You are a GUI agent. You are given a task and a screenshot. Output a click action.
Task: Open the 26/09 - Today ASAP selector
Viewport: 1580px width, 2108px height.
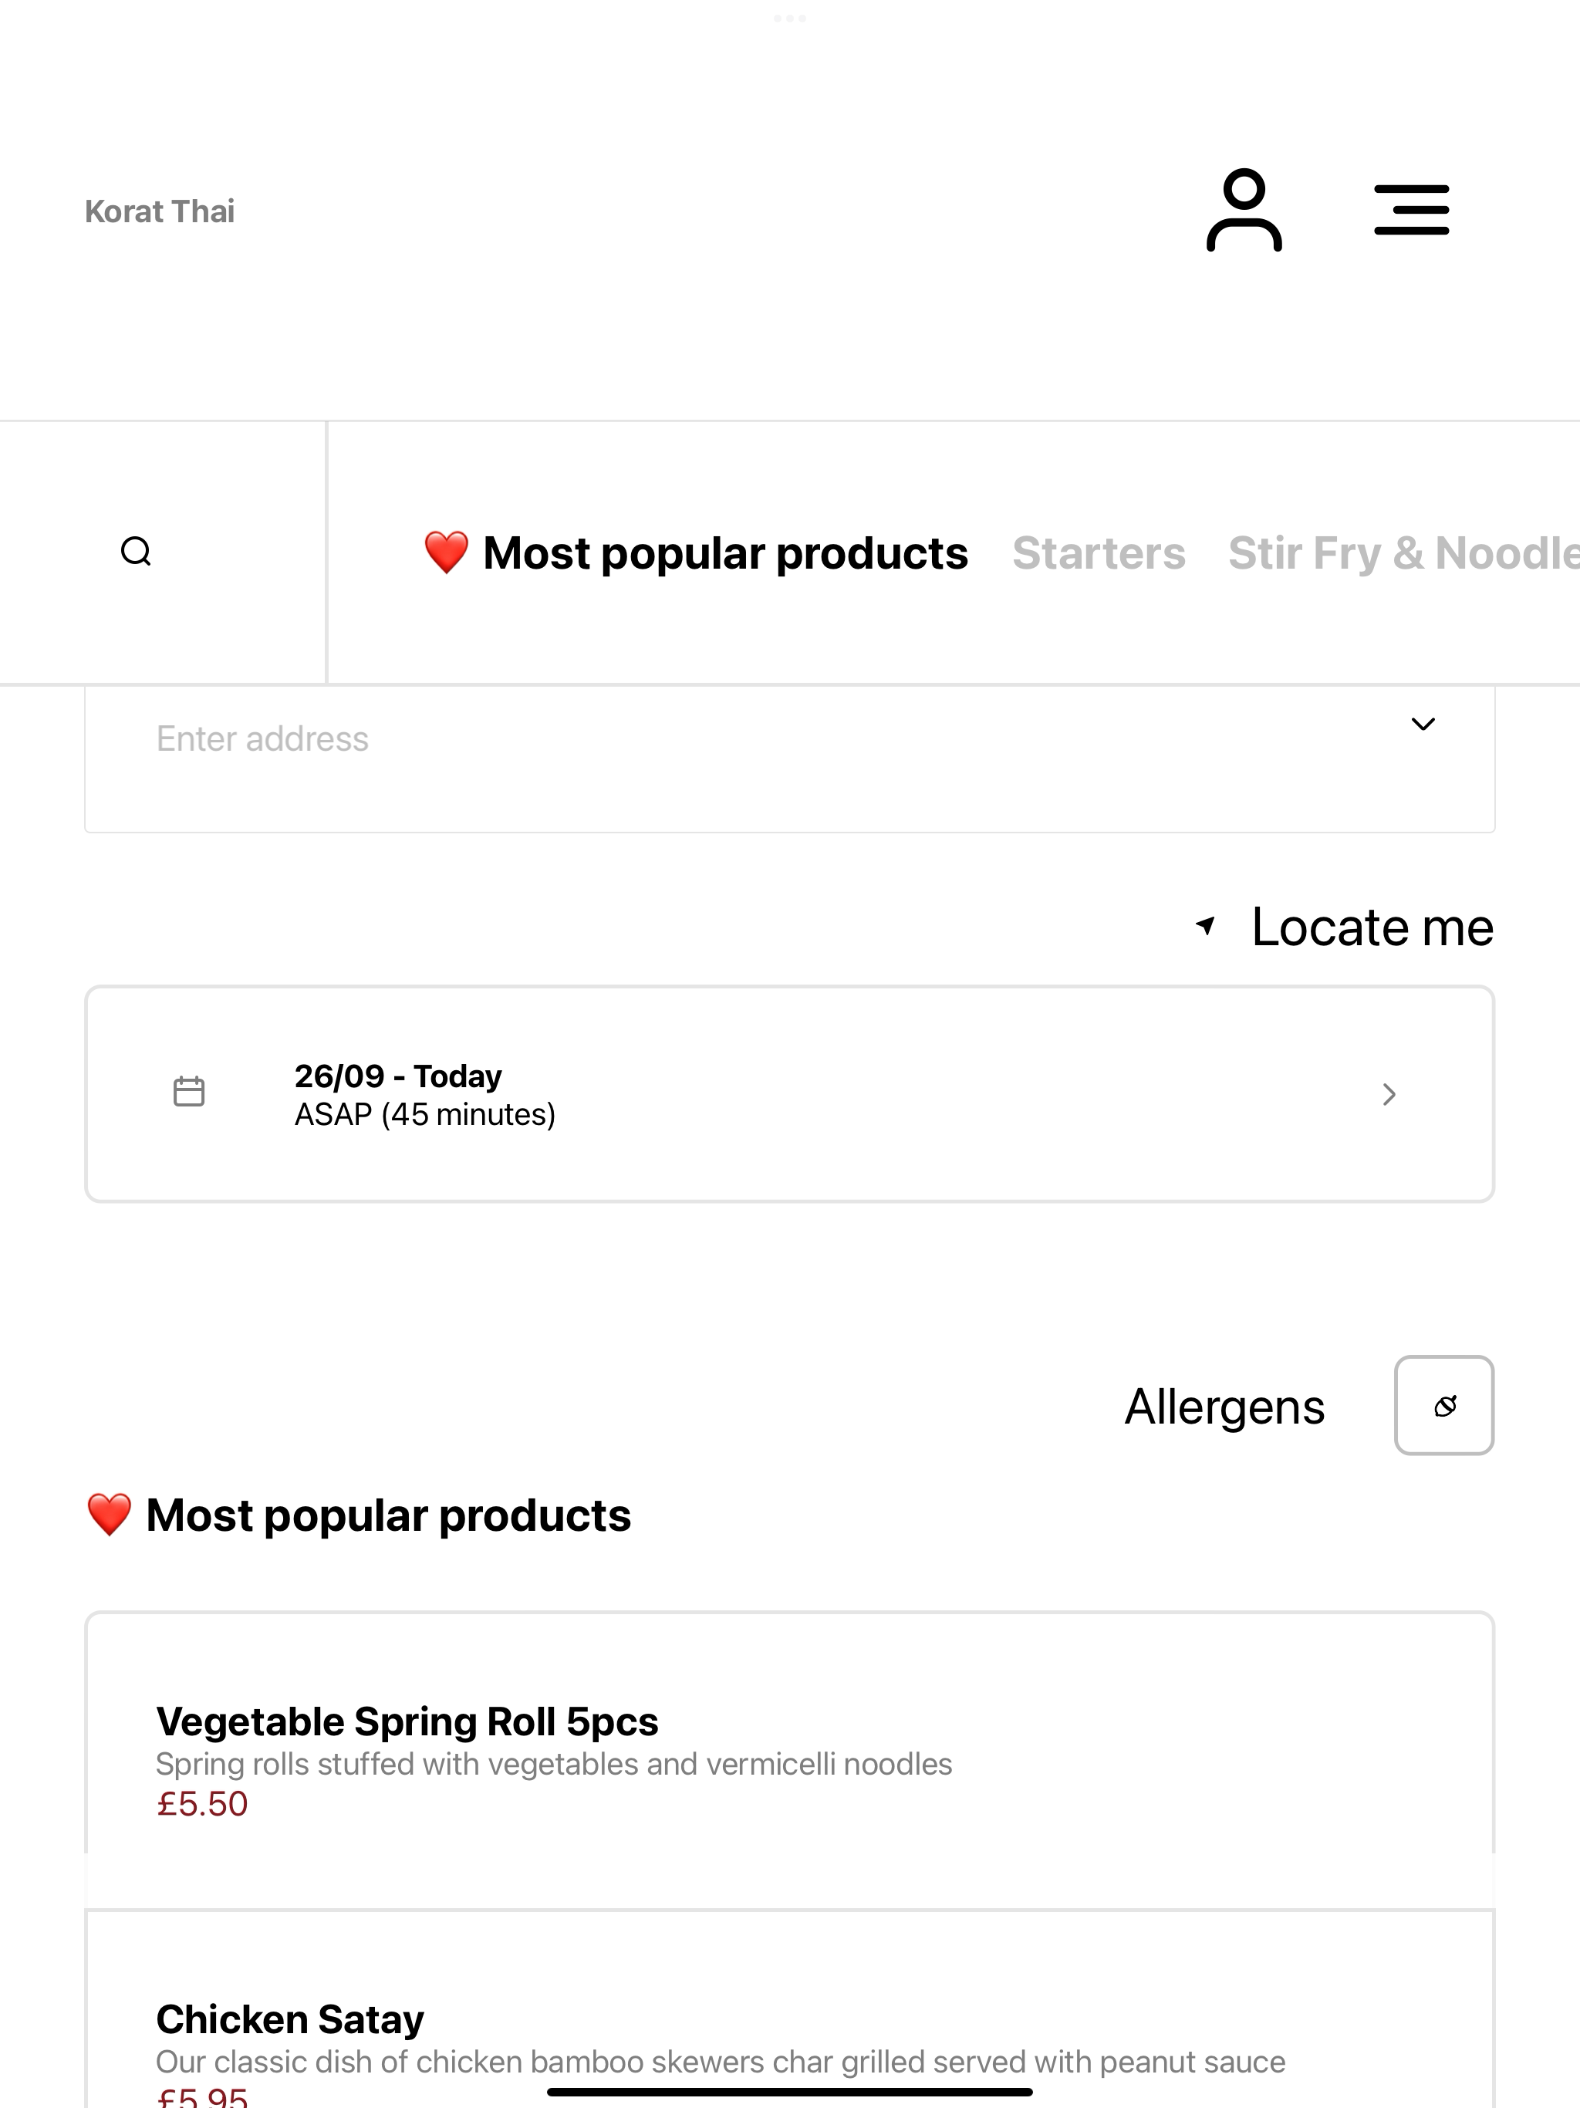point(789,1094)
